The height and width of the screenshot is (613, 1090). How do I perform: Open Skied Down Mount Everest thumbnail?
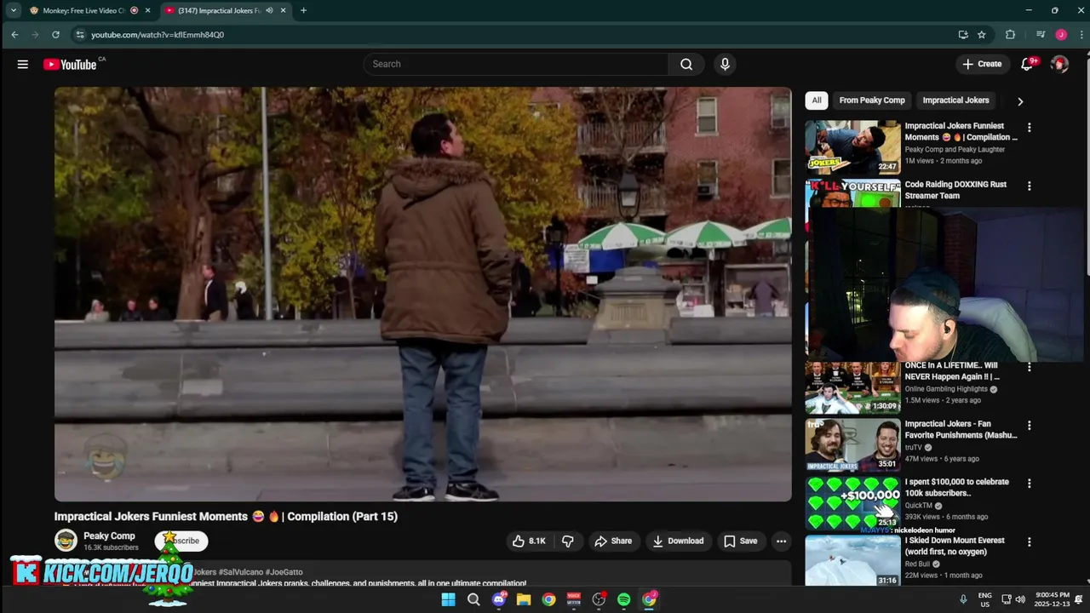click(852, 560)
